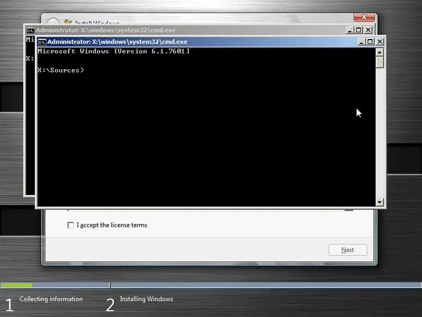Viewport: 422px width, 317px height.
Task: Click the front cmd.exe window title text
Action: [x=117, y=42]
